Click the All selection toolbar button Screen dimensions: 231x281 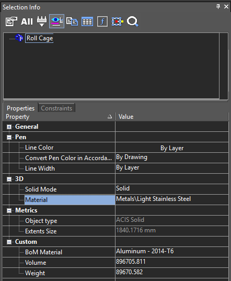click(x=27, y=21)
